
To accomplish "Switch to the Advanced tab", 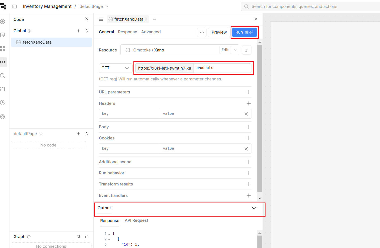I will click(151, 32).
